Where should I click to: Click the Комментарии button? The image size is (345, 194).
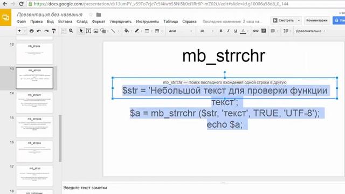[x=317, y=20]
